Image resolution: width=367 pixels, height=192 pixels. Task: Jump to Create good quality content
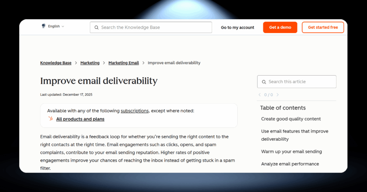point(291,119)
